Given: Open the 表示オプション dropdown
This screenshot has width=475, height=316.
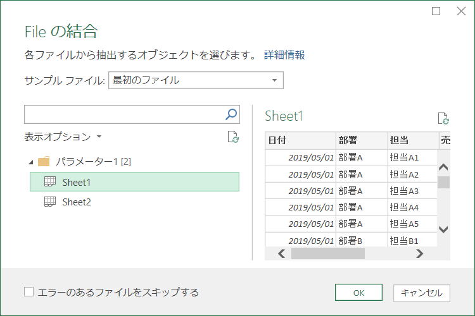Looking at the screenshot, I should (63, 137).
